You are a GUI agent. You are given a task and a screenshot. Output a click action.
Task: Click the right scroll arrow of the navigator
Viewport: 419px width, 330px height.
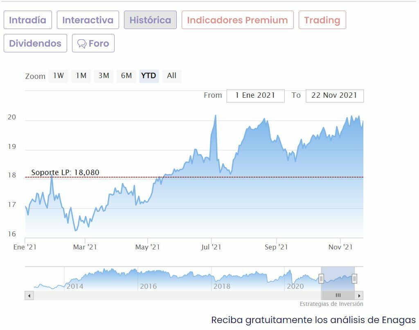tap(359, 295)
